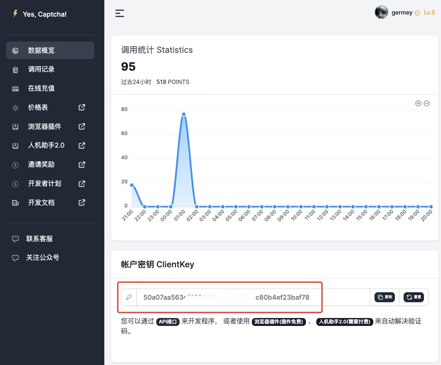Click the chat bubble icon beside 关注公众号
This screenshot has width=441, height=365.
click(x=15, y=258)
